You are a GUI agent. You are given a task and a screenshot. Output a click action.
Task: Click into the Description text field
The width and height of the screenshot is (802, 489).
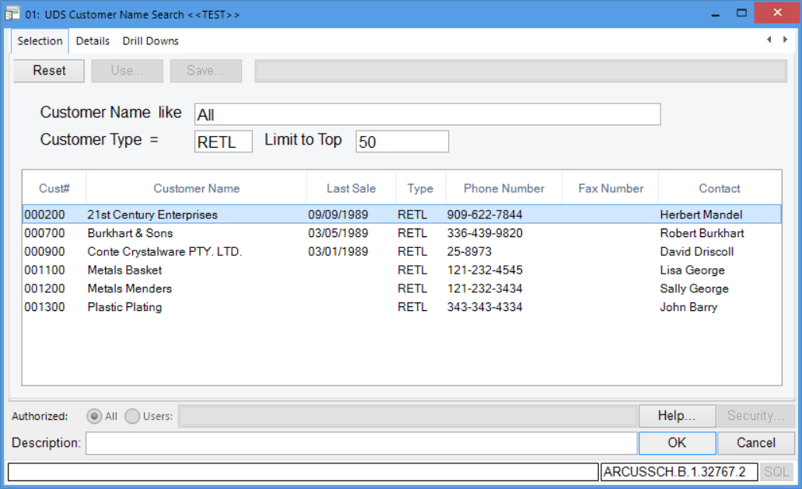(x=361, y=443)
